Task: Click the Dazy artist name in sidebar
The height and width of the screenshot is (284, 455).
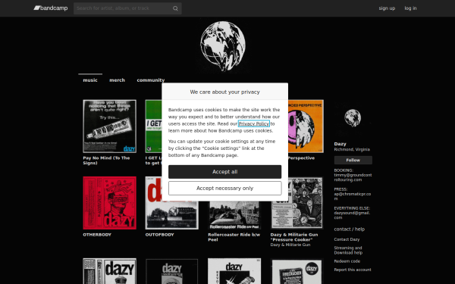Action: pos(340,144)
